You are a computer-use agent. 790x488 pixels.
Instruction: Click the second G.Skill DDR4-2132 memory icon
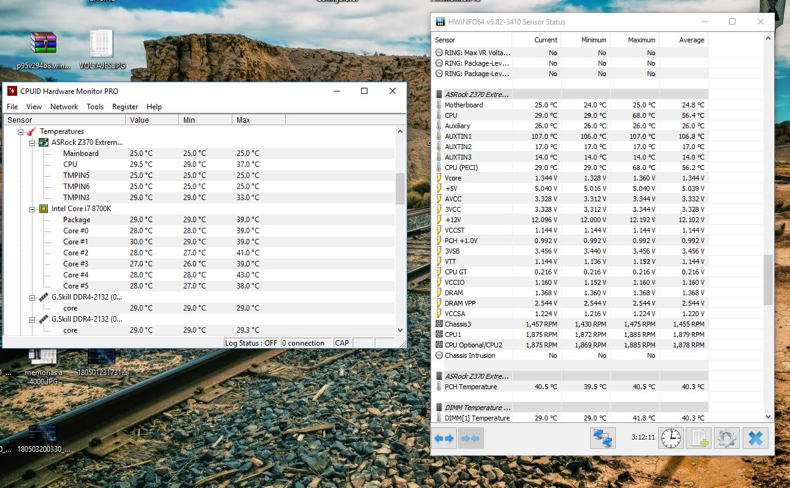(x=44, y=319)
